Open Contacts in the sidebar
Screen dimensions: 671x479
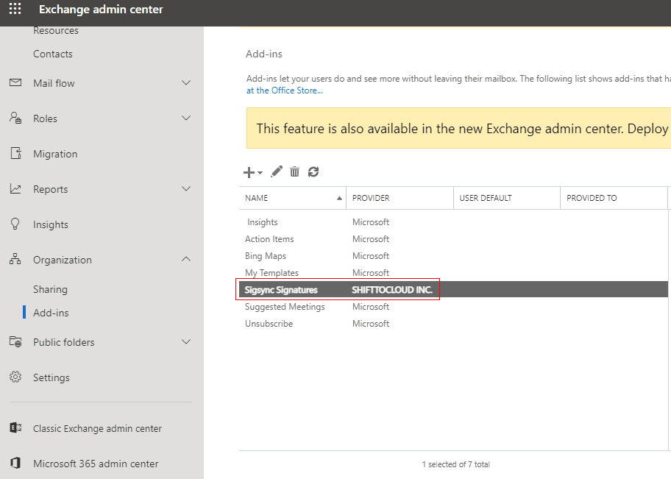coord(53,54)
